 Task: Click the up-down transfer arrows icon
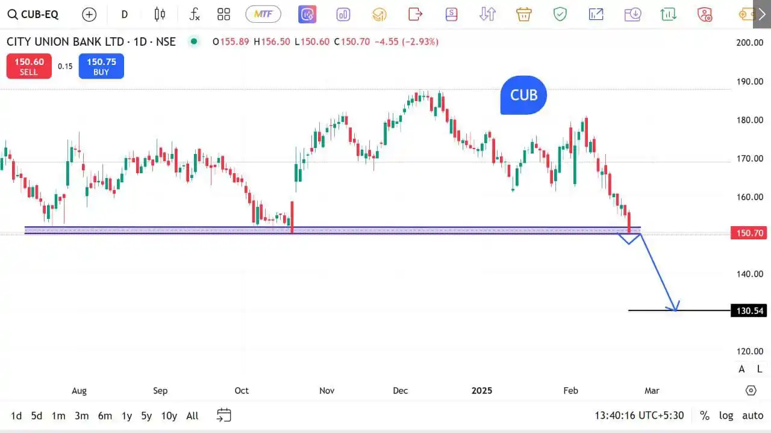(487, 14)
